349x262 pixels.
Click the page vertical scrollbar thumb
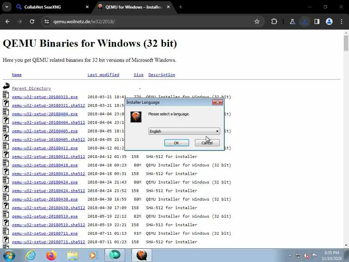click(x=346, y=43)
